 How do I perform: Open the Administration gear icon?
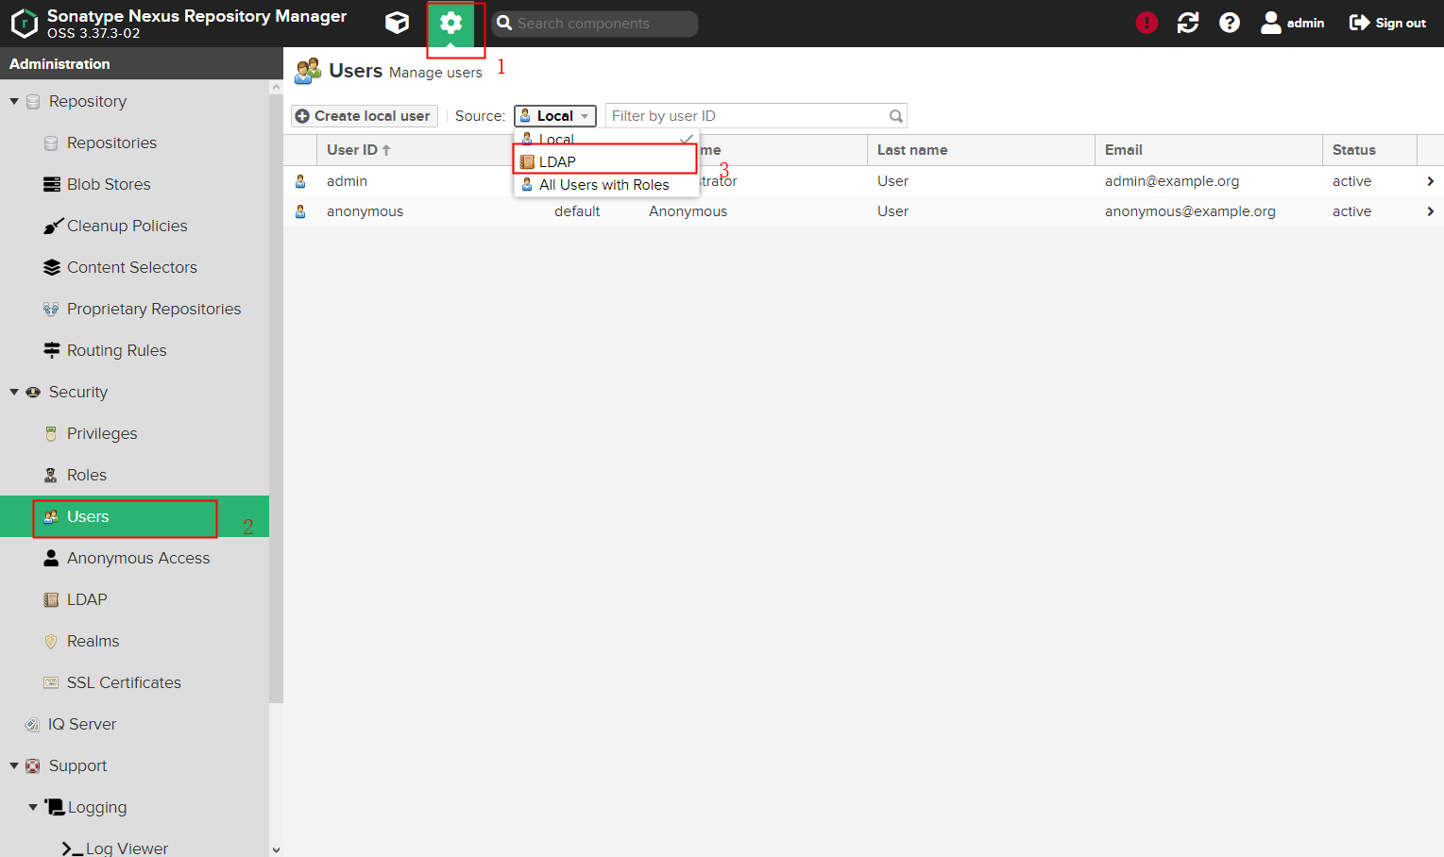451,23
